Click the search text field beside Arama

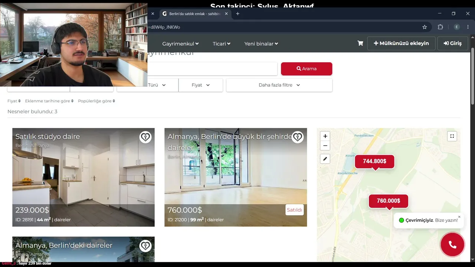coord(212,69)
